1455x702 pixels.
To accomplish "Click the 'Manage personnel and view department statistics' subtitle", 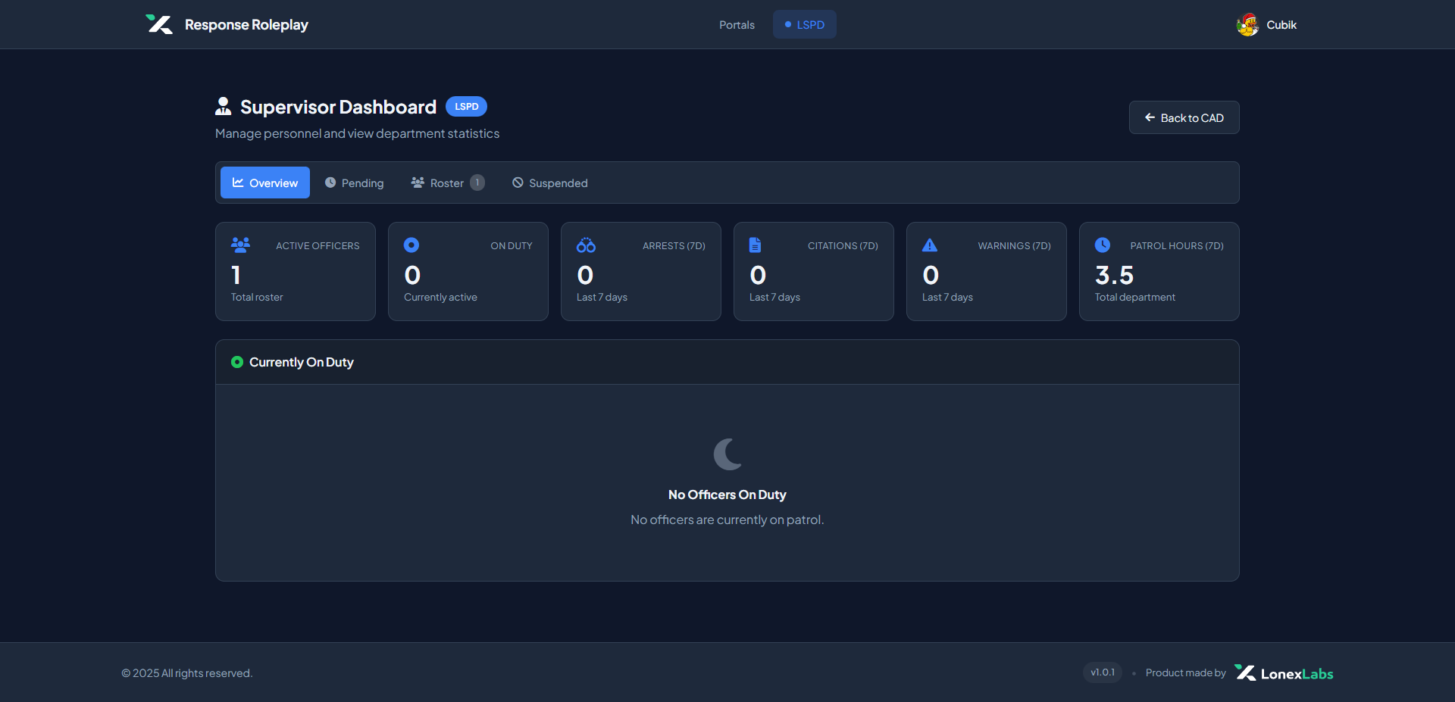I will pos(357,133).
